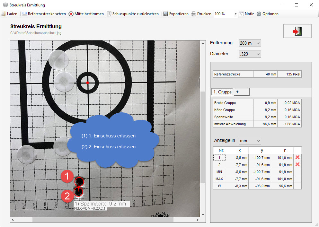Click the mittlere Abweichung 96,6 mm cell
This screenshot has height=227, width=319.
[x=265, y=124]
